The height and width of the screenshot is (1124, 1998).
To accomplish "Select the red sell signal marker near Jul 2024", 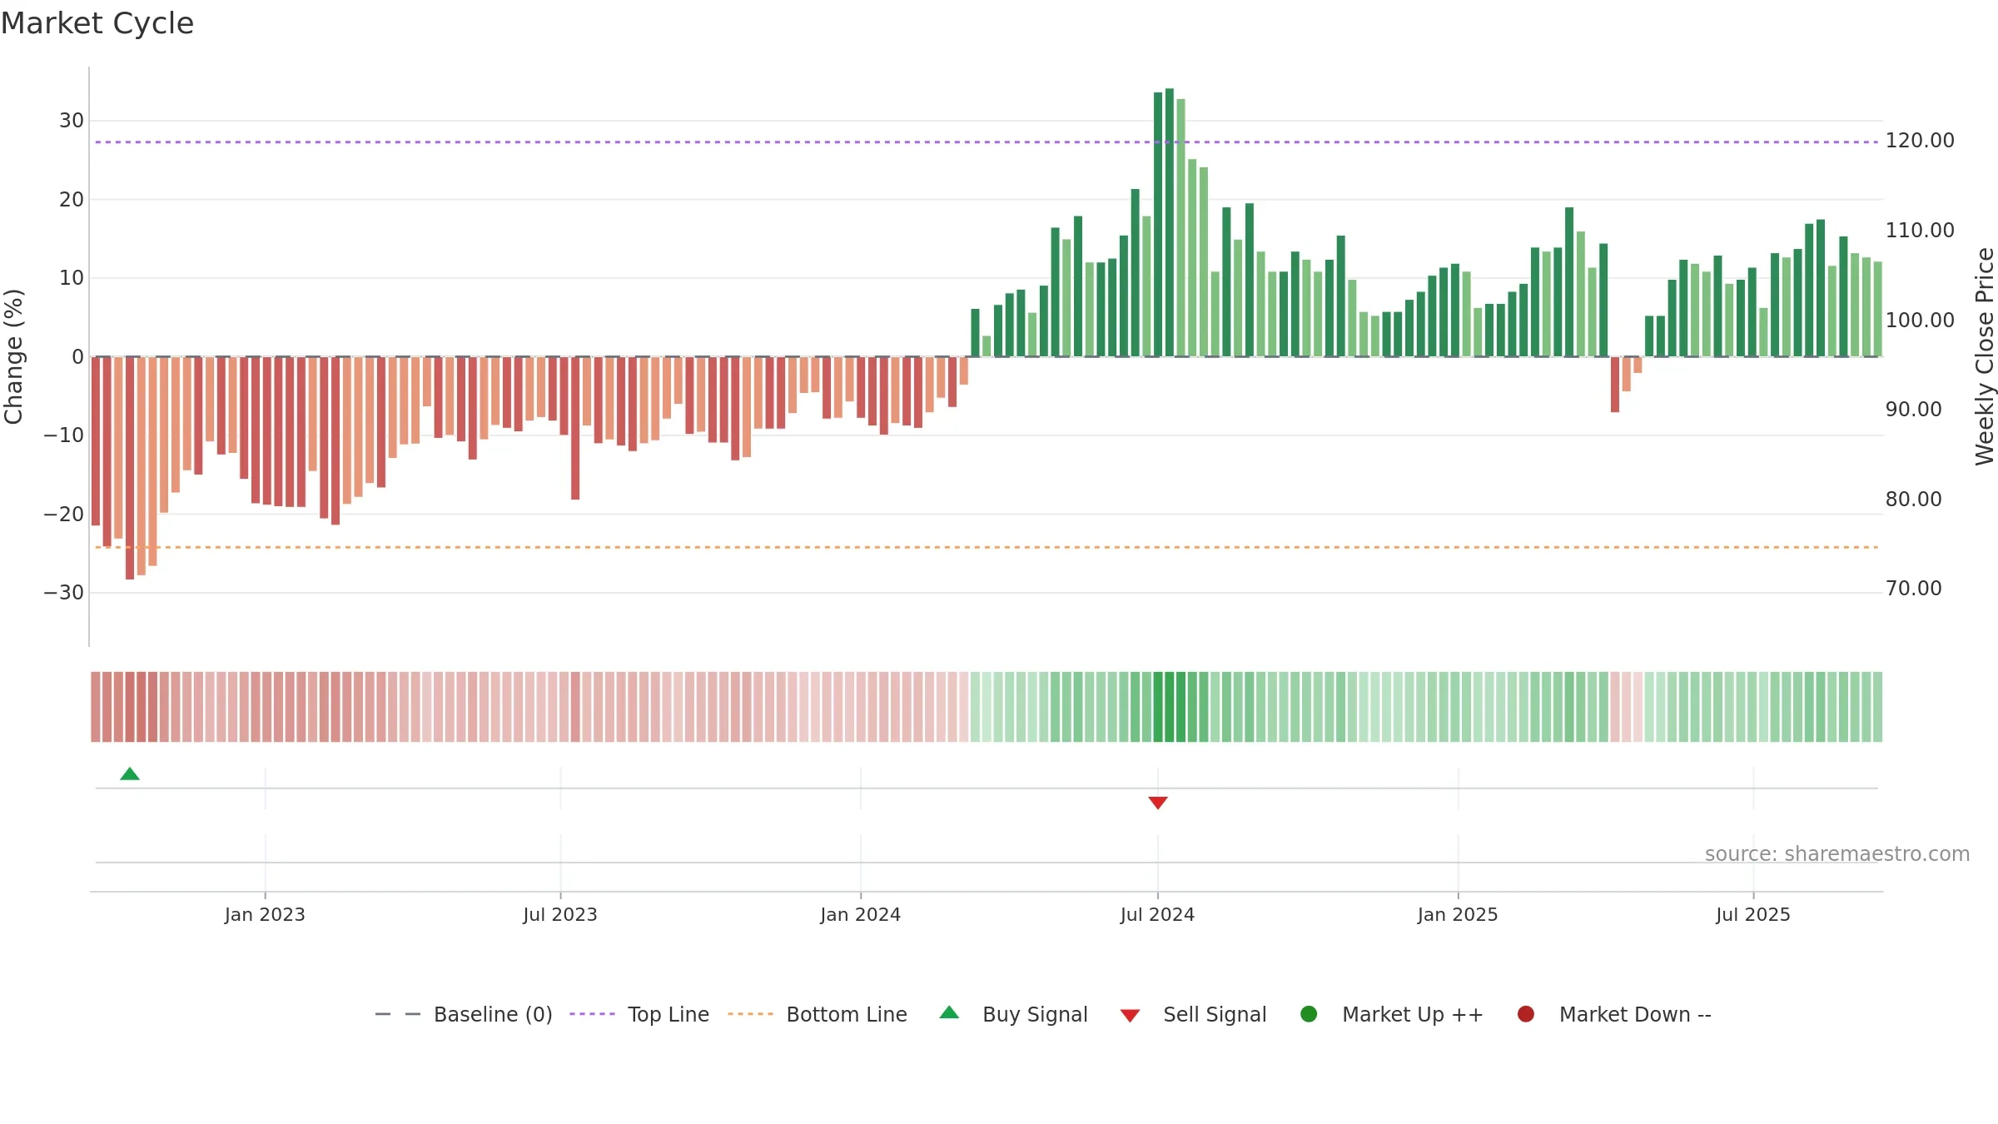I will coord(1158,803).
